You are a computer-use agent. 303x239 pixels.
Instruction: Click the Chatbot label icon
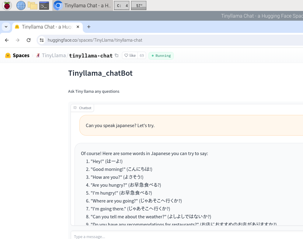[75, 108]
